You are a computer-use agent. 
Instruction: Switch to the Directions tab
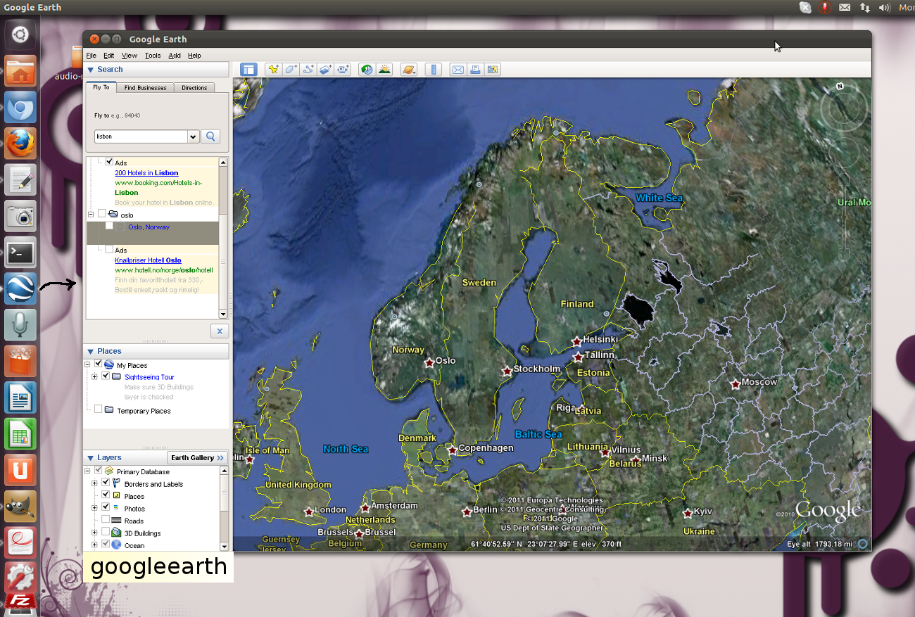194,88
